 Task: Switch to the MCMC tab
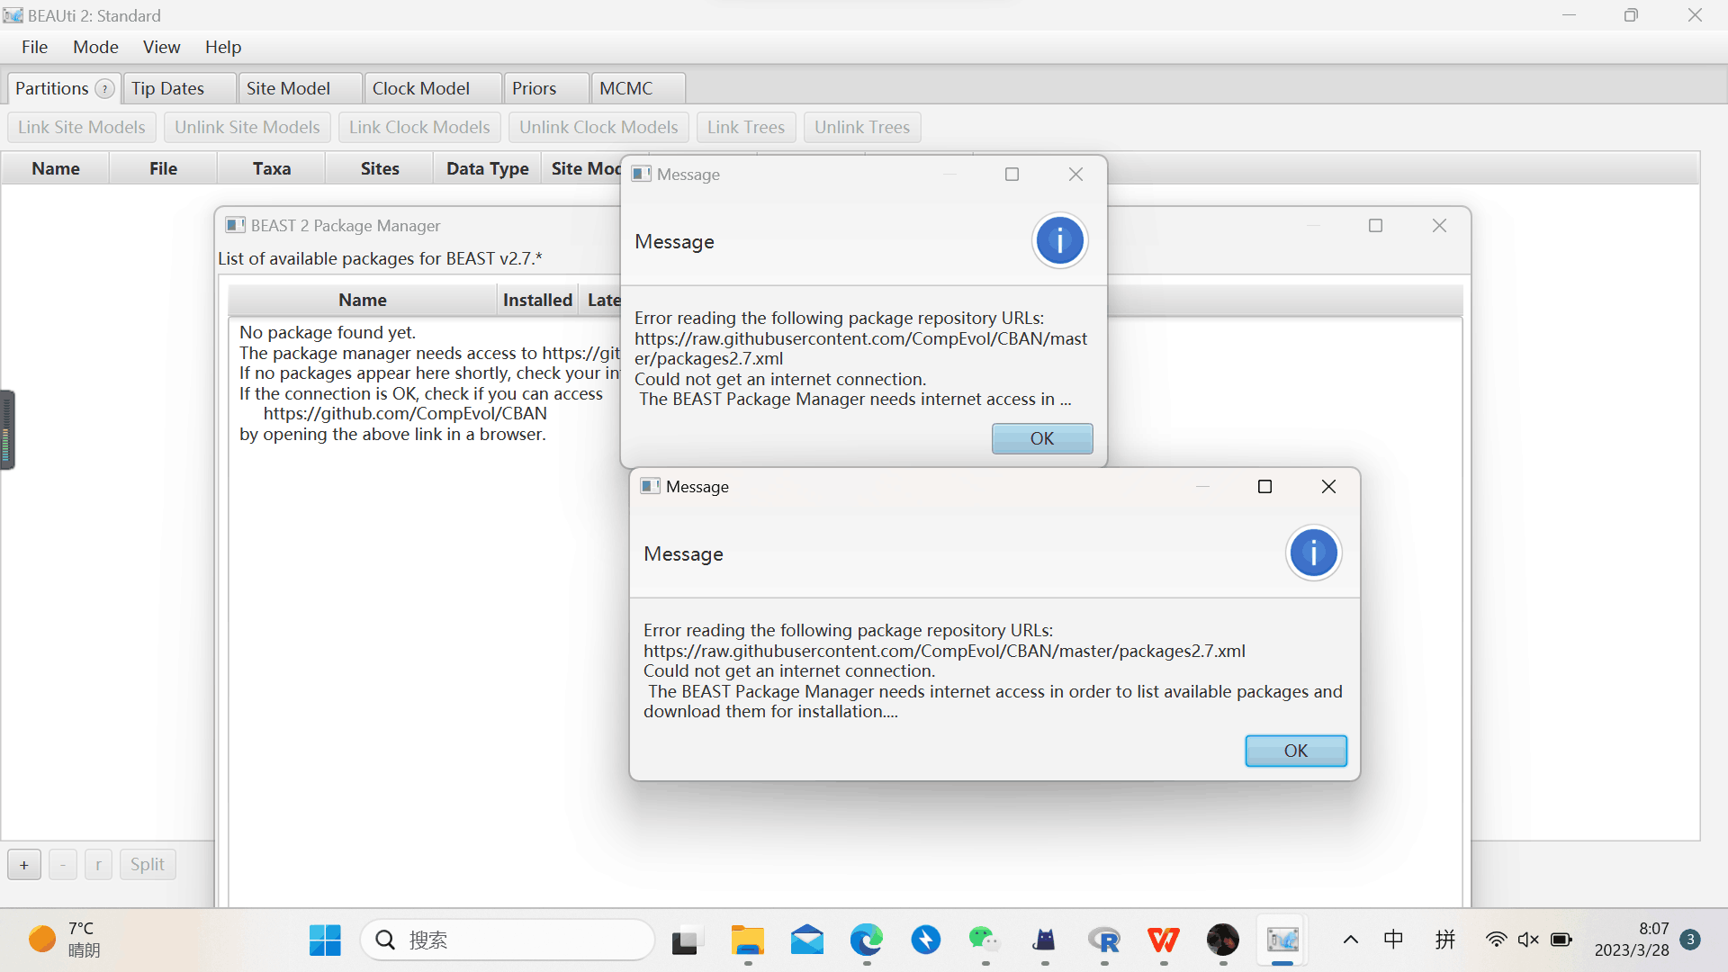click(627, 87)
